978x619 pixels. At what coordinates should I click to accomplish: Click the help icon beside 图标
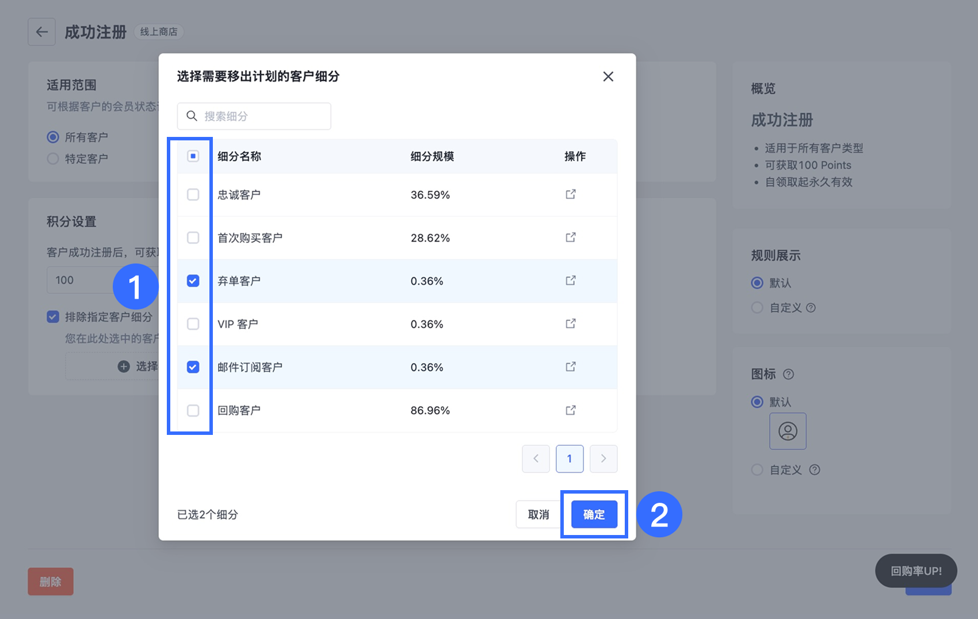789,374
